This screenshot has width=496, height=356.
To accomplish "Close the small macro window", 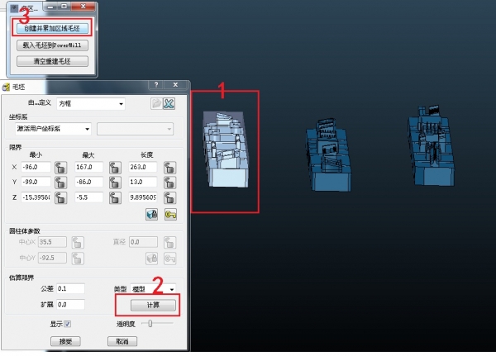I will (83, 7).
